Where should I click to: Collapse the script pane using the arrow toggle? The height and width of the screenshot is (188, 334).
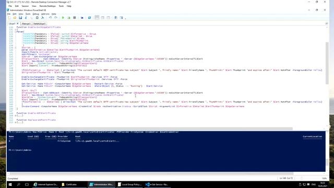327,23
